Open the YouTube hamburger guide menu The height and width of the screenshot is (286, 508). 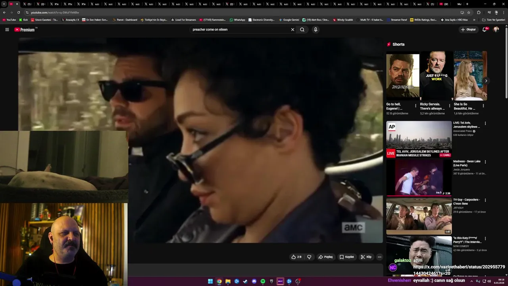click(x=7, y=29)
